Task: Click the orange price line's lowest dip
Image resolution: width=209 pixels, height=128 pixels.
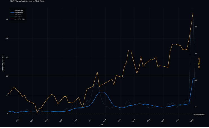Action: click(37, 113)
